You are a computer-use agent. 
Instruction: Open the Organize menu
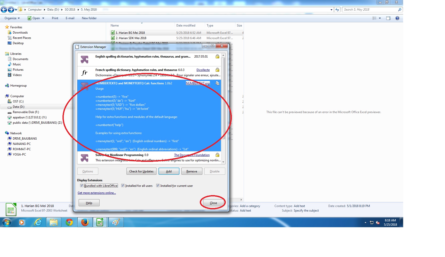coord(12,18)
